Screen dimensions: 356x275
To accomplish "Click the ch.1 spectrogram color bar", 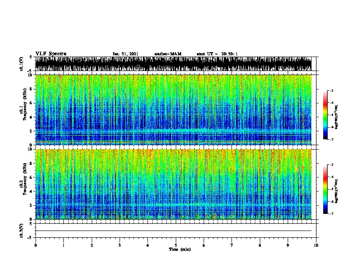I will [x=325, y=115].
